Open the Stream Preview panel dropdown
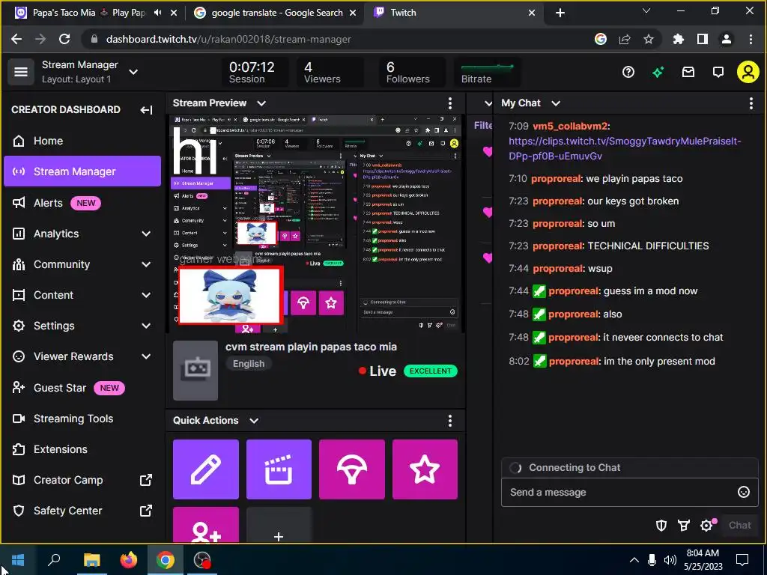The height and width of the screenshot is (575, 767). [261, 103]
